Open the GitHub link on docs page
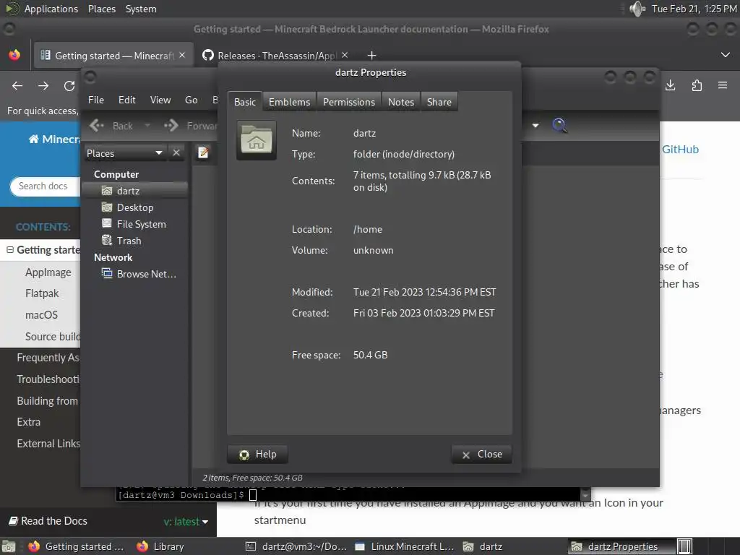The image size is (740, 555). pyautogui.click(x=680, y=149)
